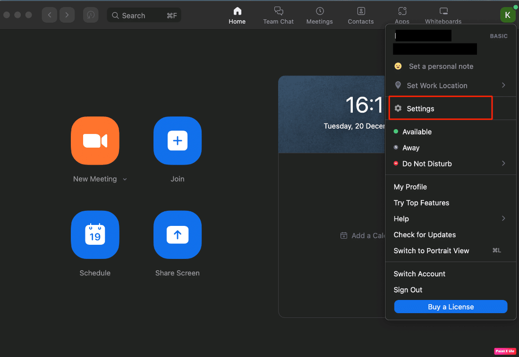Expand the Help chevron arrow
The height and width of the screenshot is (357, 519).
pyautogui.click(x=503, y=218)
